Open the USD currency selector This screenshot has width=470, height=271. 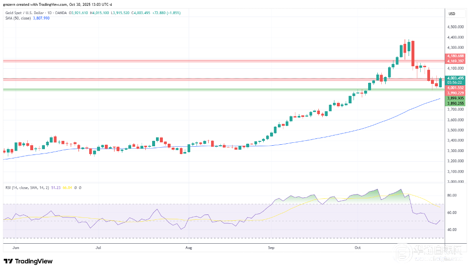[451, 14]
